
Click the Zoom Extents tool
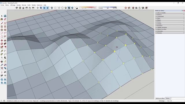tap(2, 68)
